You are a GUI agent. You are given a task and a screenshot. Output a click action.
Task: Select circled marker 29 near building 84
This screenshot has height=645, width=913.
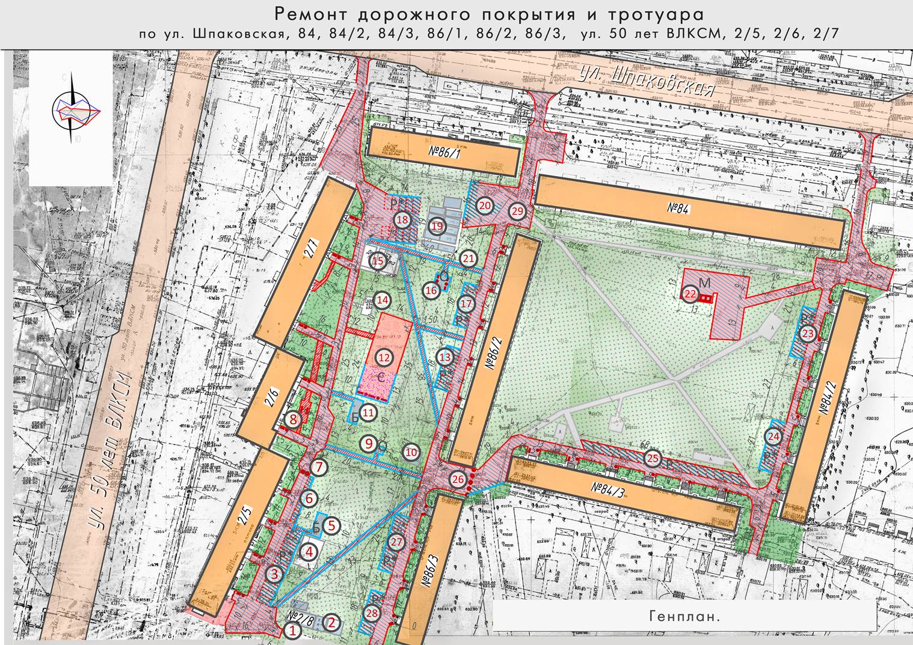517,212
